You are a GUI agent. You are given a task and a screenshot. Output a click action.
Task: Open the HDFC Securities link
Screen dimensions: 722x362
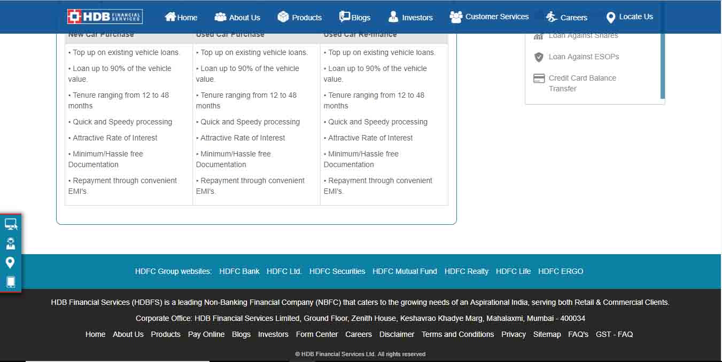tap(337, 271)
